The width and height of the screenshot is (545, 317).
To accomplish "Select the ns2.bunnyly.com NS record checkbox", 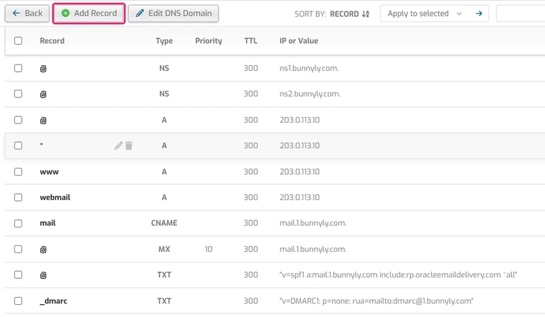I will (18, 94).
